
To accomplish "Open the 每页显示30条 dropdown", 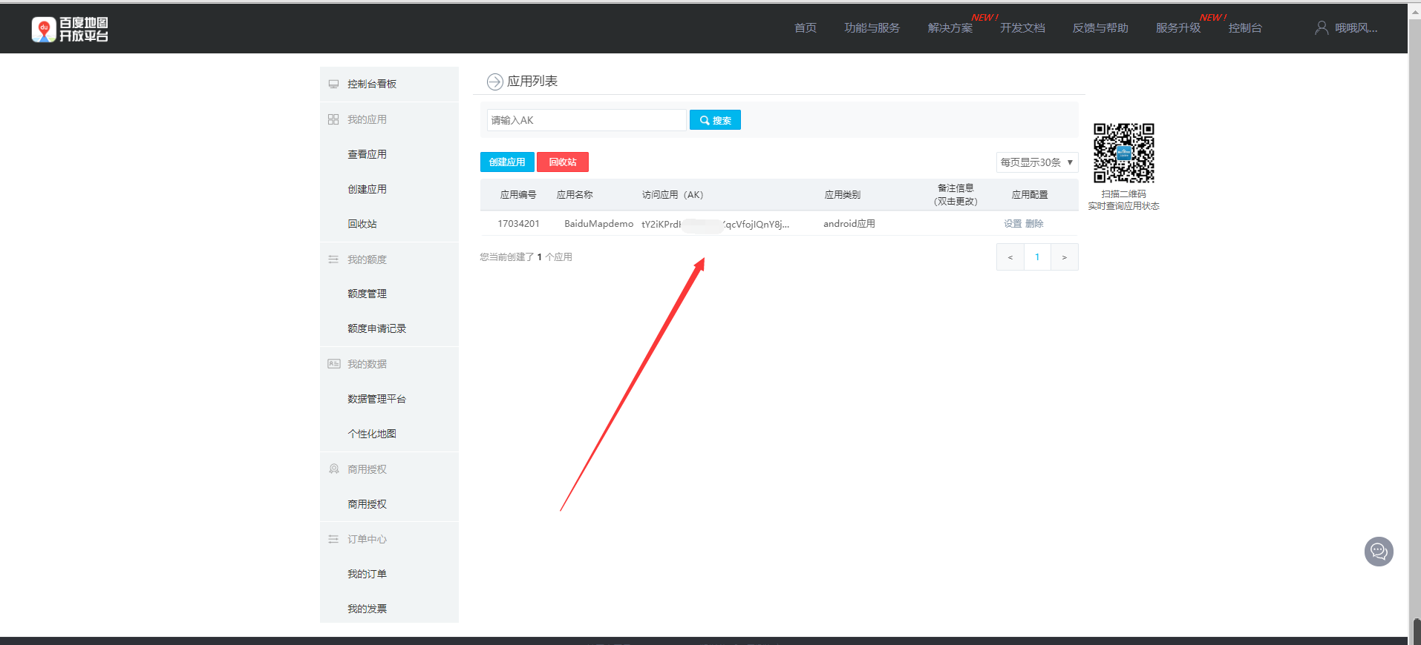I will [1036, 162].
